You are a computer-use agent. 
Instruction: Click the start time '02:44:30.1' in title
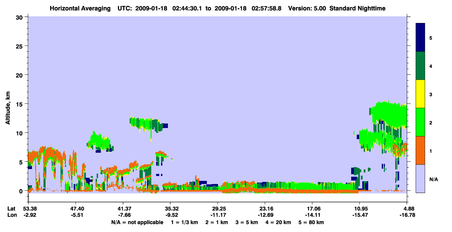(188, 8)
